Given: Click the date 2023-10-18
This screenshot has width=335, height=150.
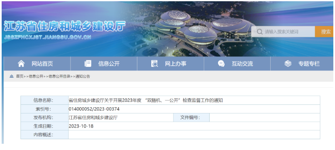Looking at the screenshot, I should [81, 126].
